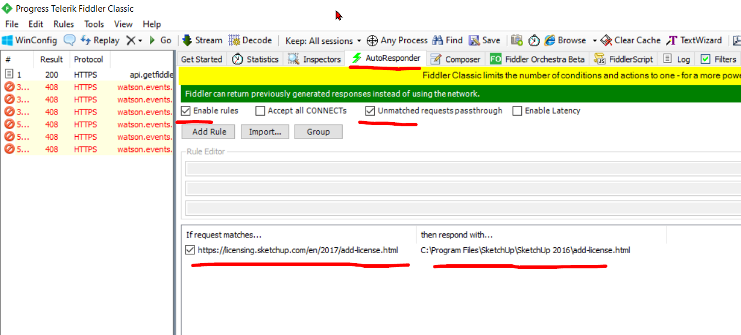
Task: Click the Remove sessions X icon
Action: pos(131,40)
